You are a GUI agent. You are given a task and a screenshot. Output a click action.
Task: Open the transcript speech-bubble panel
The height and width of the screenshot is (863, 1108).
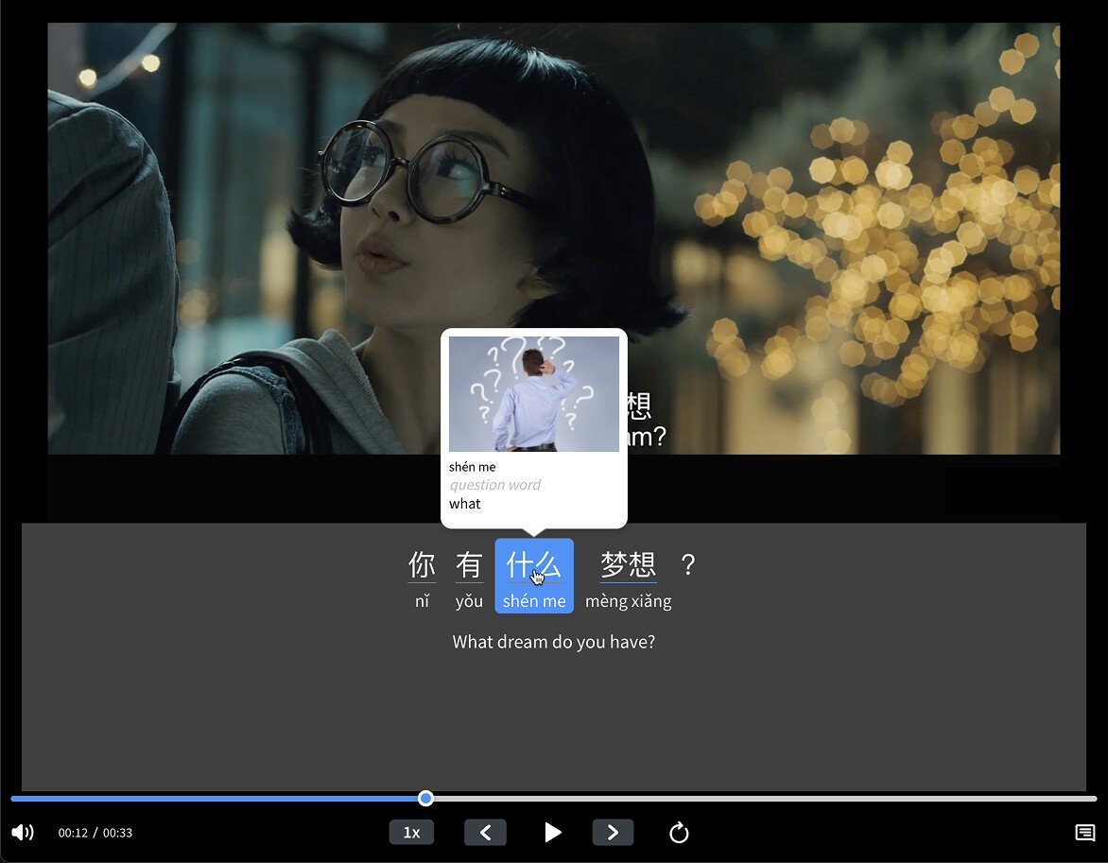[x=1083, y=832]
